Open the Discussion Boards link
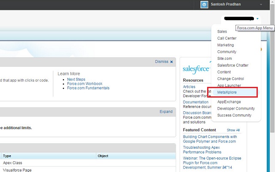 (197, 113)
